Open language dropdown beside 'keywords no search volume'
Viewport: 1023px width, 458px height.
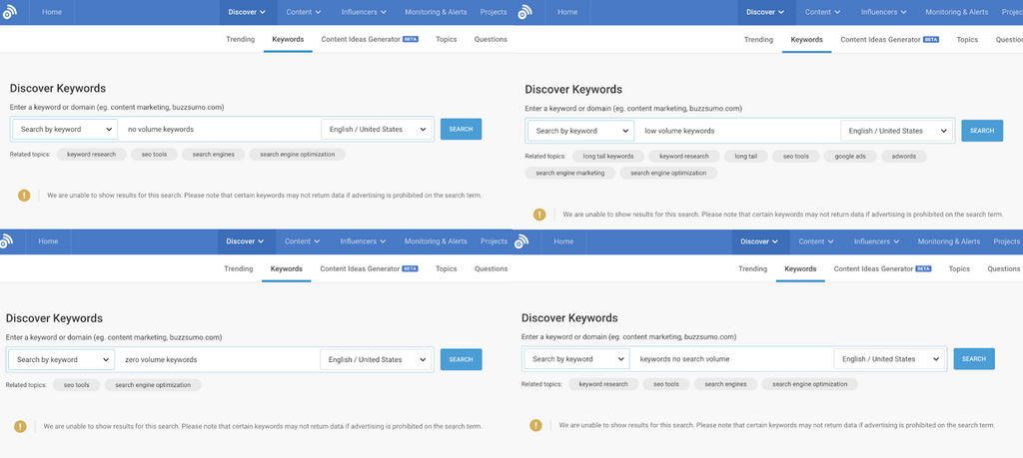890,359
